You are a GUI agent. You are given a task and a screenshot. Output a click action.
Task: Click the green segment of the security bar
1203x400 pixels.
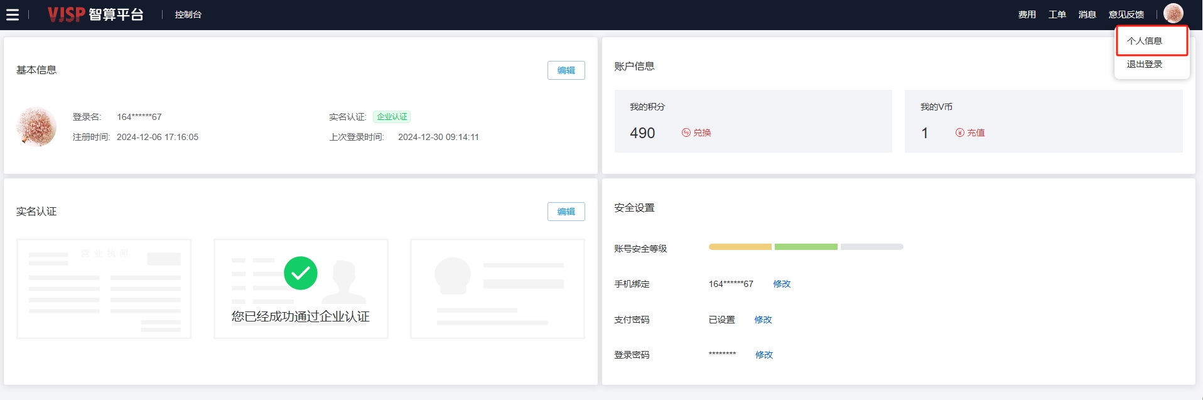pyautogui.click(x=806, y=247)
